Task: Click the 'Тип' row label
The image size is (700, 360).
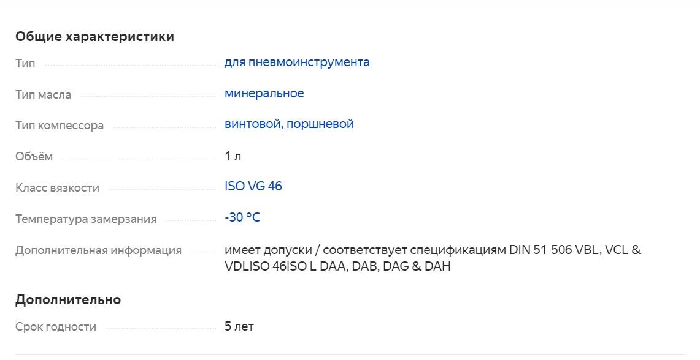Action: tap(25, 64)
